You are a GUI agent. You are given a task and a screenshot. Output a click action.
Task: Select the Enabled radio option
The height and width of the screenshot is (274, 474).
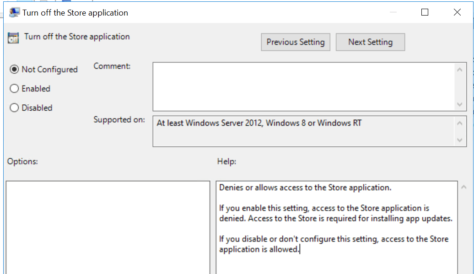[x=14, y=89]
